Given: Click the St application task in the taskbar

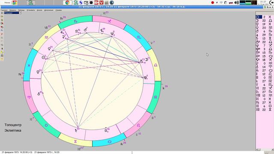Looking at the screenshot, I should coord(31,3).
